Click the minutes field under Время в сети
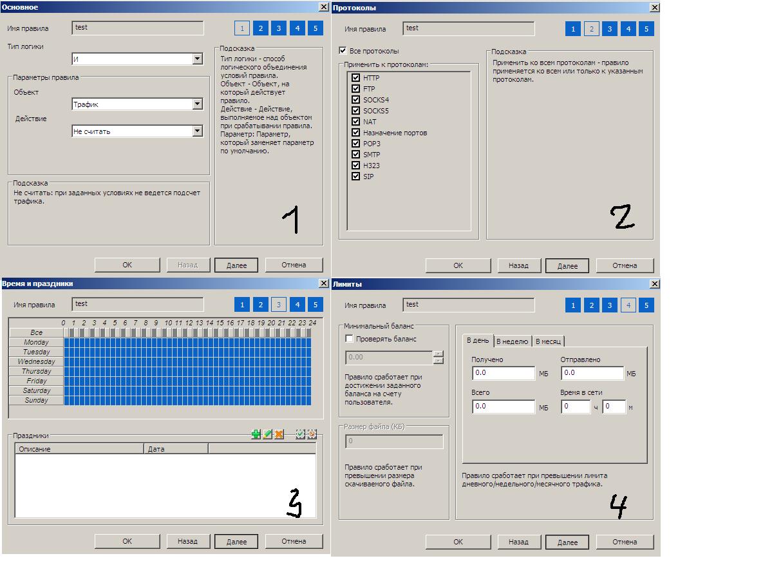 [x=614, y=407]
